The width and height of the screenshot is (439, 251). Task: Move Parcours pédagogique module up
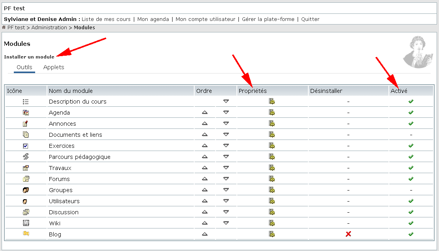coord(204,157)
